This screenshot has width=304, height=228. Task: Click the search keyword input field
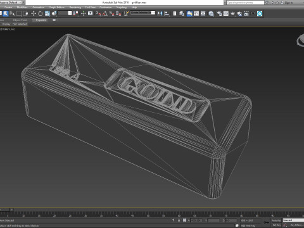(x=245, y=3)
